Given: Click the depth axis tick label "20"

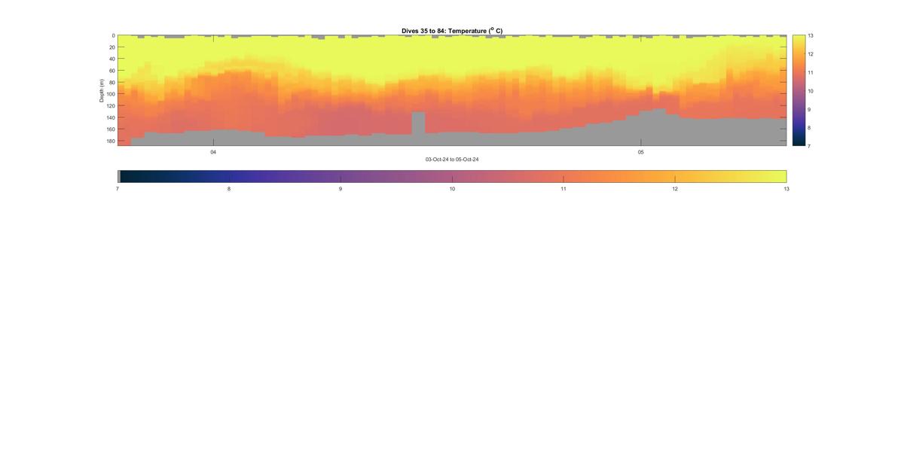Looking at the screenshot, I should click(x=111, y=47).
